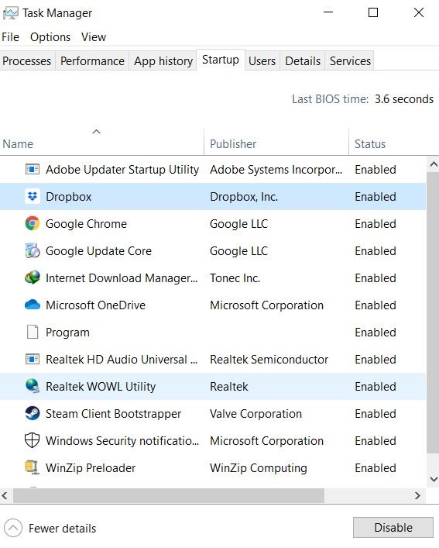Switch to the Processes tab
439x548 pixels.
click(27, 60)
